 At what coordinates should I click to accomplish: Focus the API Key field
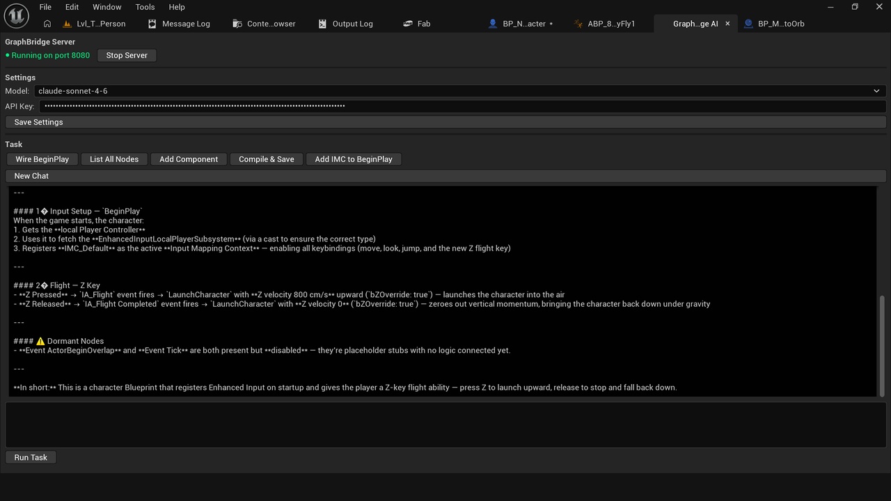[463, 106]
